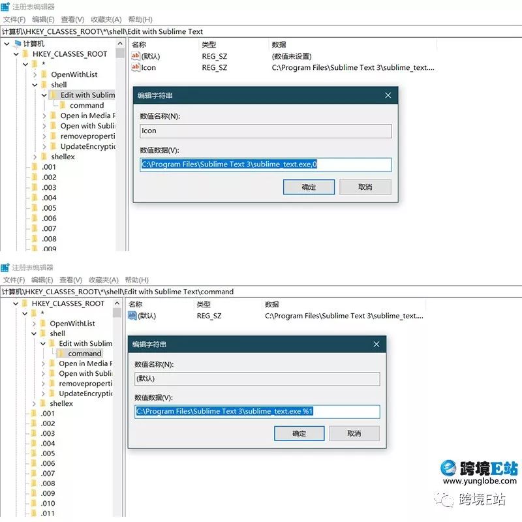522x522 pixels.
Task: Select Edit with Sublim key in lower tree
Action: click(x=85, y=343)
